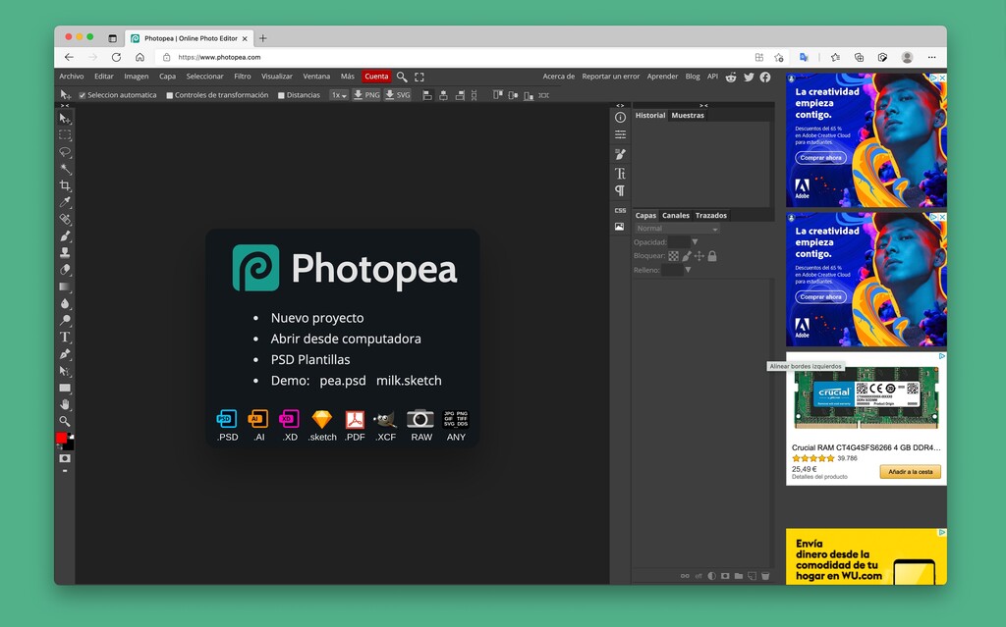
Task: Click the red foreground color swatch
Action: pos(62,438)
